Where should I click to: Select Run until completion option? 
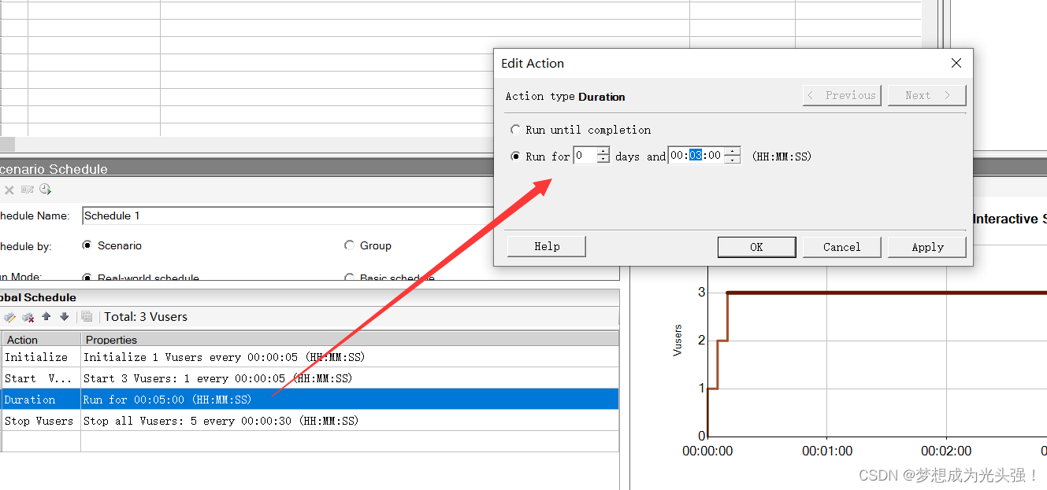515,130
